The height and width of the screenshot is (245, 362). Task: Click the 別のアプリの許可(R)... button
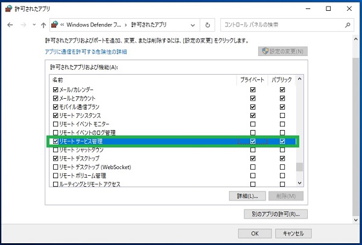276,214
